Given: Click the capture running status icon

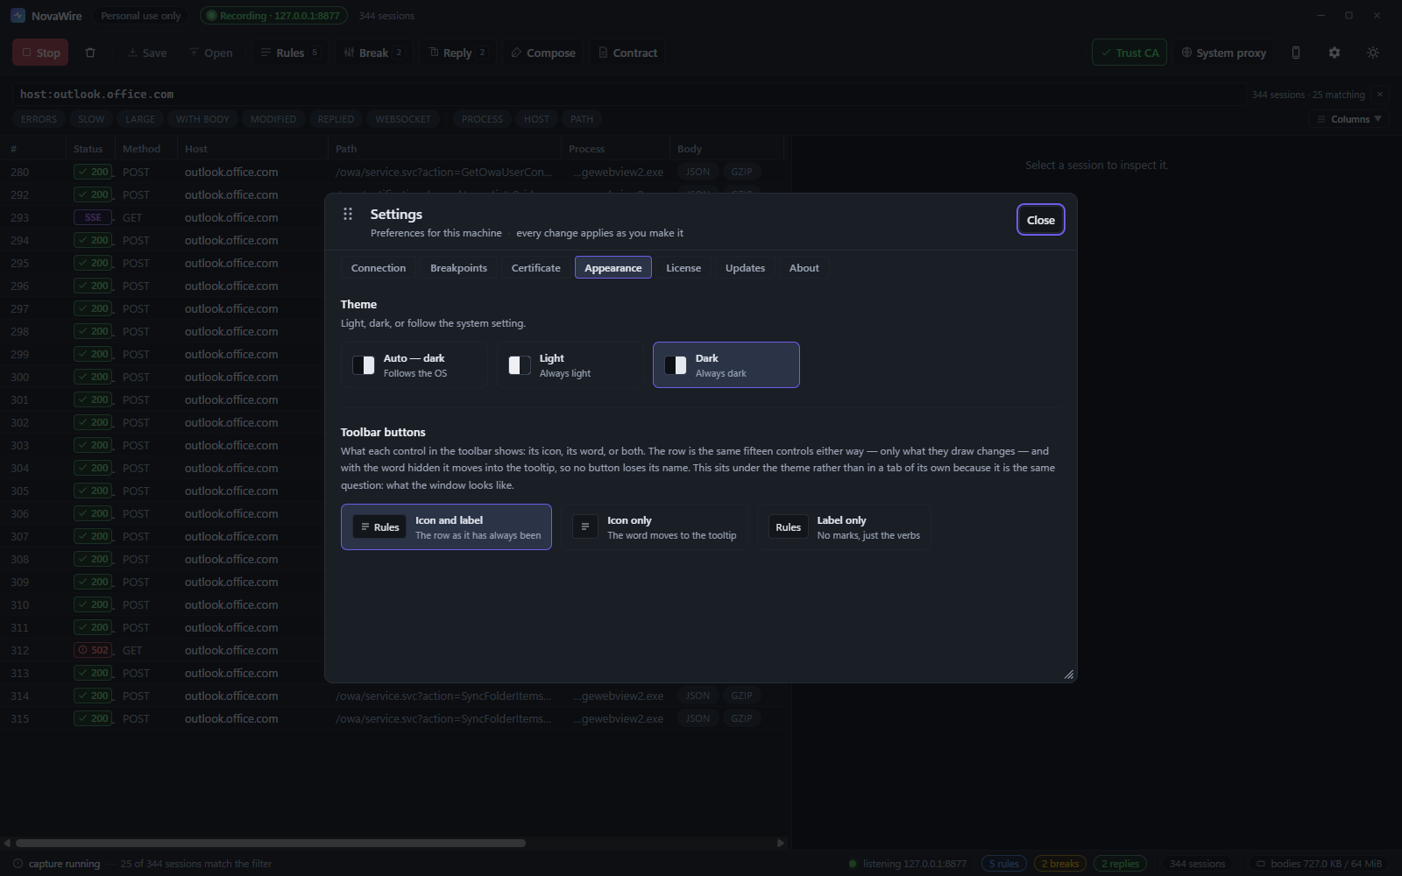Looking at the screenshot, I should [18, 864].
